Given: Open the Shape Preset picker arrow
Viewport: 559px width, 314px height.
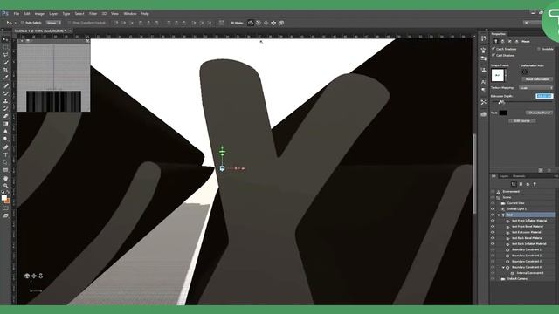Looking at the screenshot, I should tap(506, 76).
